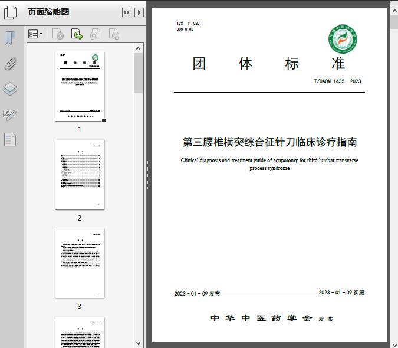This screenshot has height=348, width=398.
Task: Click the document view scroll-up arrow
Action: [394, 11]
